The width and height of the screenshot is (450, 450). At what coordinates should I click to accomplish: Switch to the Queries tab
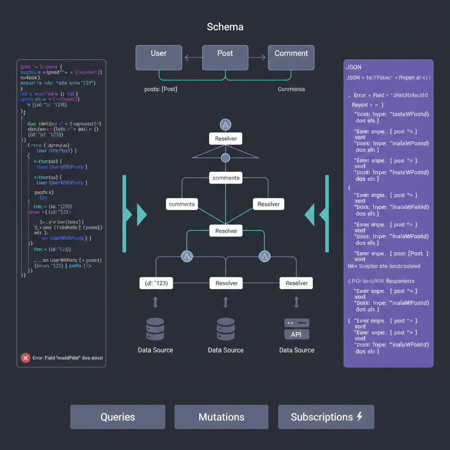pyautogui.click(x=118, y=417)
